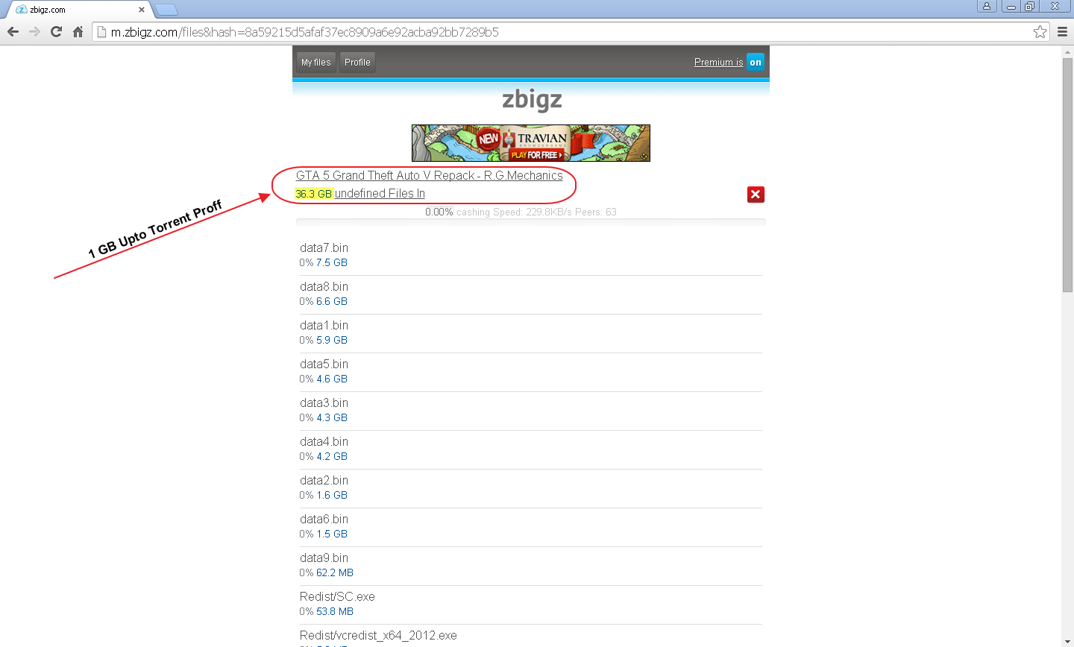This screenshot has width=1074, height=647.
Task: Click the 53.8 MB size link
Action: [x=335, y=612]
